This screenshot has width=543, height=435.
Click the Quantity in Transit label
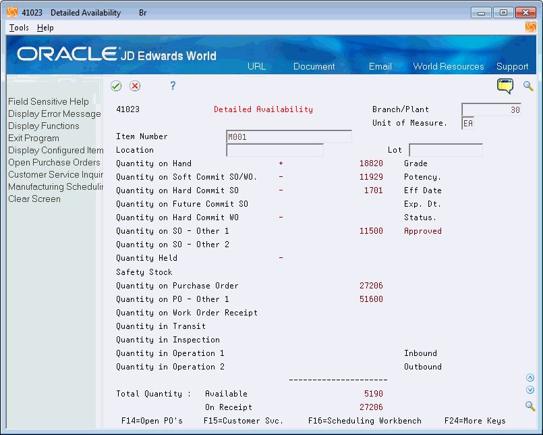(161, 326)
